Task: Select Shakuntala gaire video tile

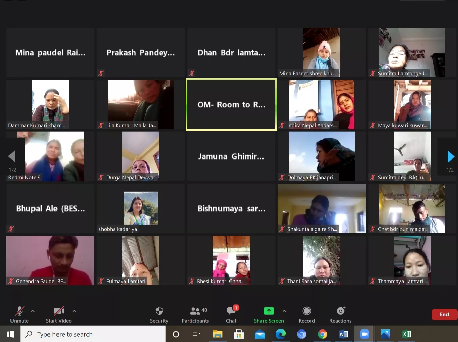Action: pyautogui.click(x=322, y=209)
